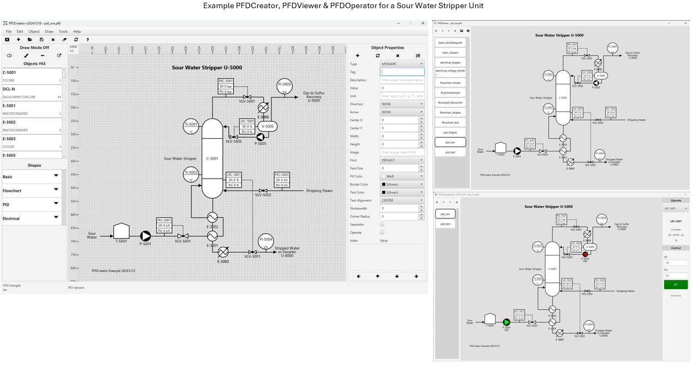Open the Type dropdown showing MYSHAPE
The height and width of the screenshot is (366, 693).
pyautogui.click(x=402, y=64)
